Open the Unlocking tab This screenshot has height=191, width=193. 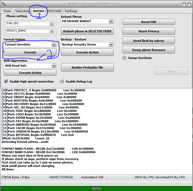tap(22, 11)
